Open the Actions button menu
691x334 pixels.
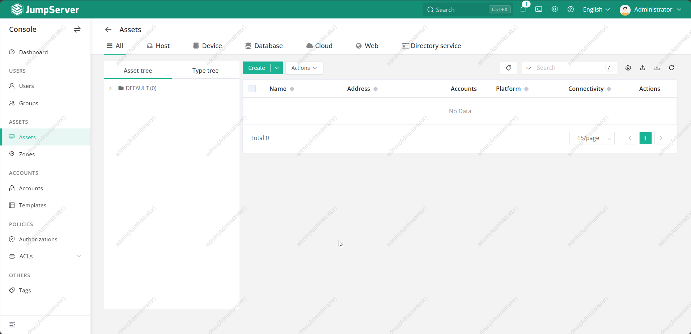[x=304, y=68]
